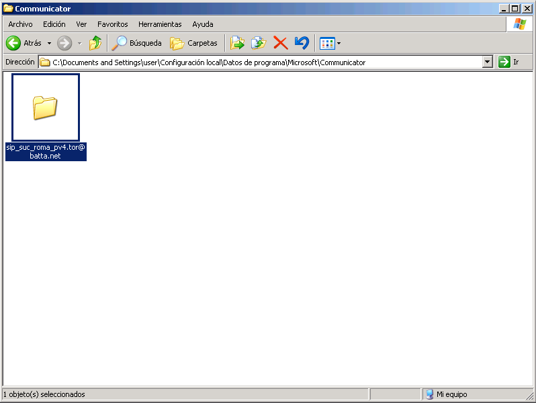This screenshot has width=536, height=403.
Task: Open the Búsqueda search panel
Action: (137, 43)
